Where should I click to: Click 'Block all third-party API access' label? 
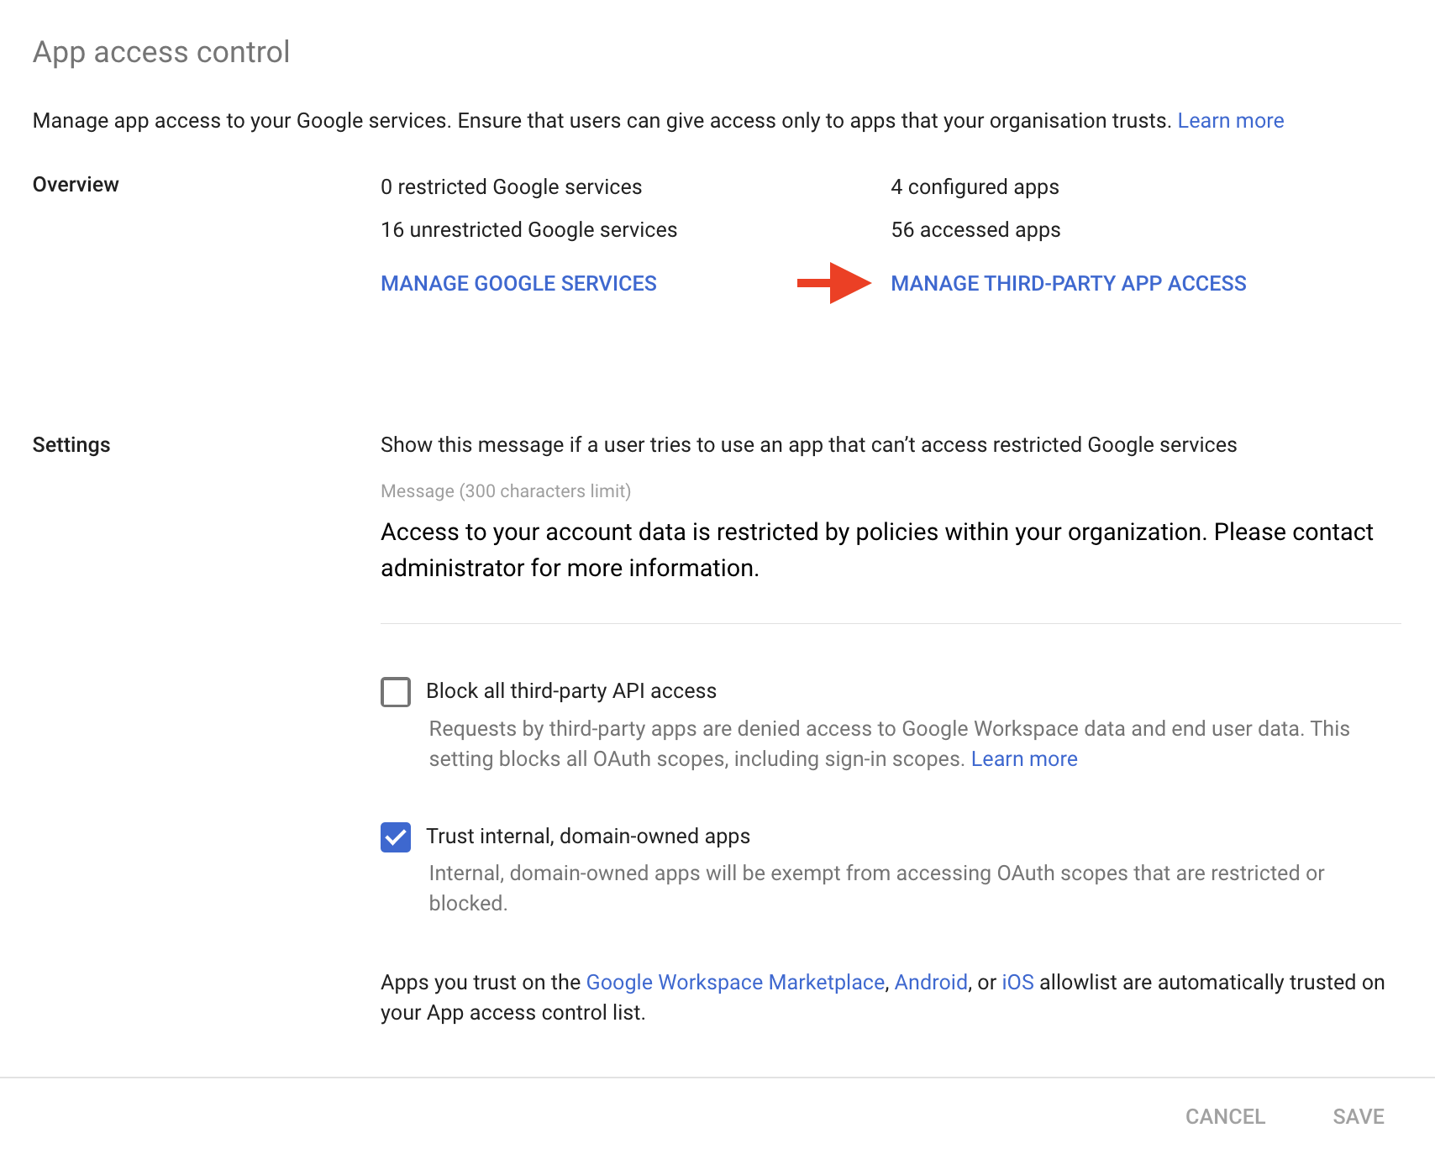(571, 691)
